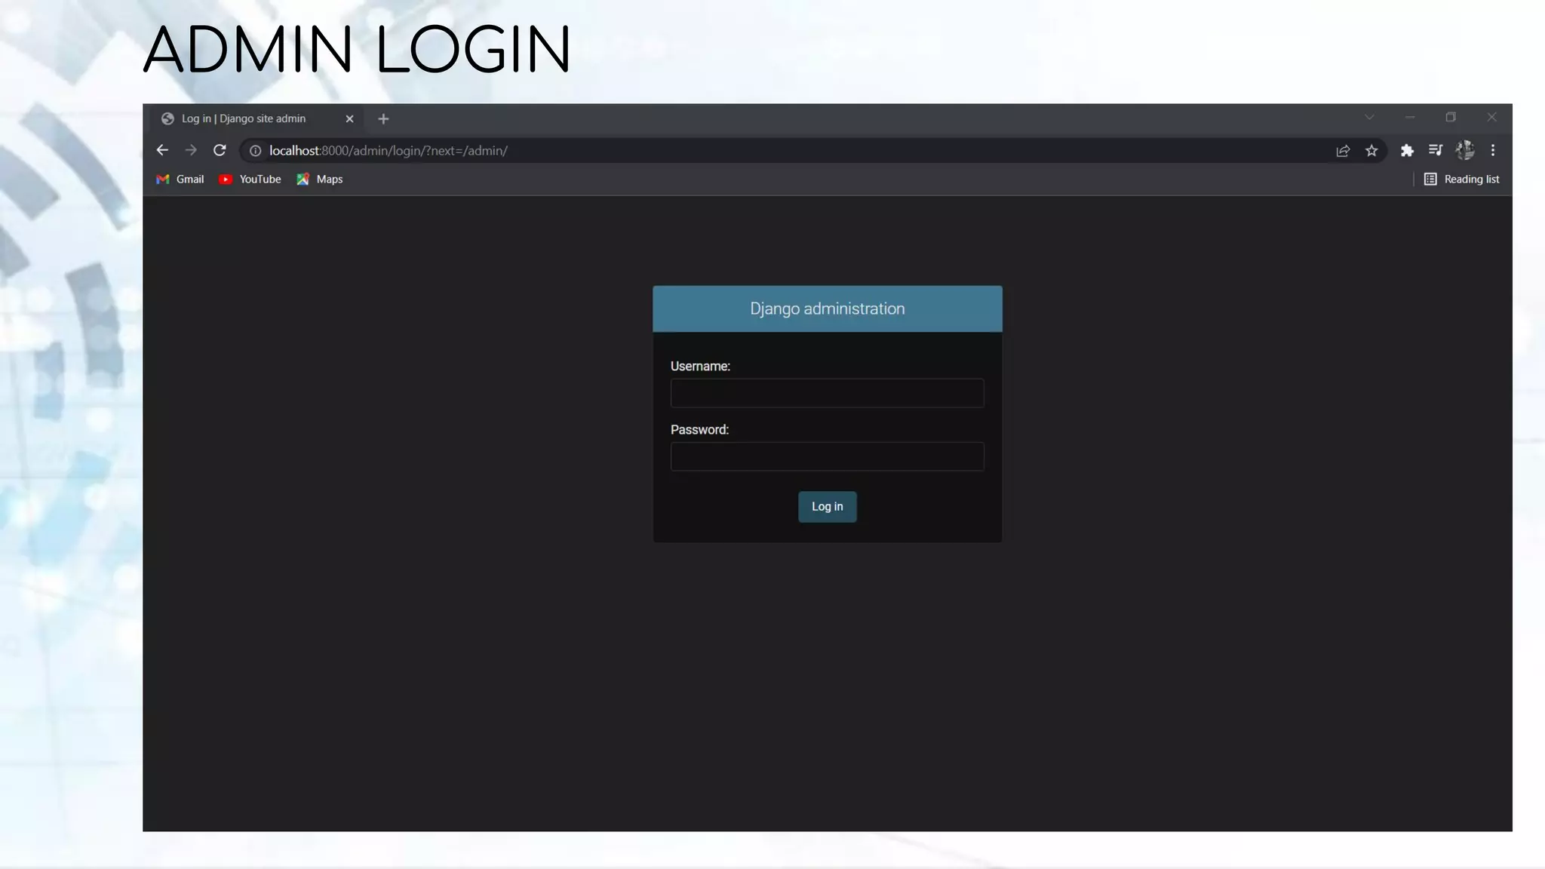Open the media controls icon
This screenshot has height=869, width=1545.
[1436, 150]
